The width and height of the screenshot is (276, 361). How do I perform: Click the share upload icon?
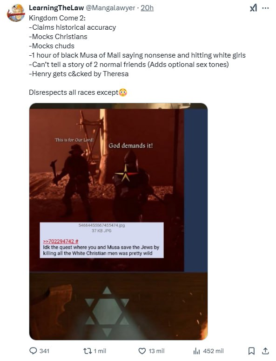point(265,351)
